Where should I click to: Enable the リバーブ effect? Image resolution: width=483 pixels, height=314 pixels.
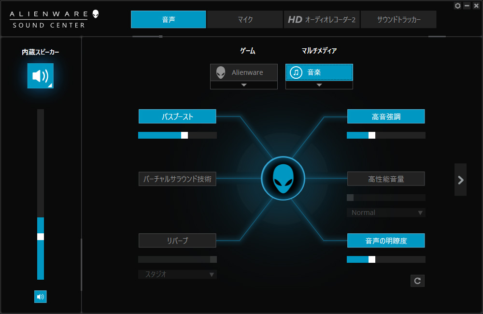(x=177, y=241)
